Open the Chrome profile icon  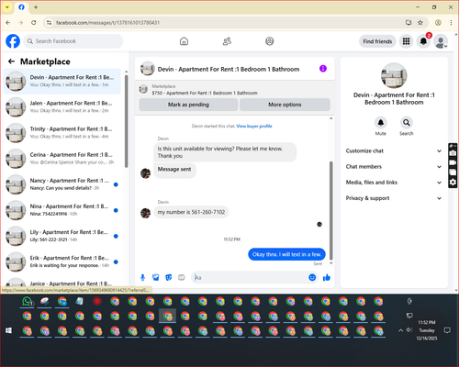pos(438,23)
